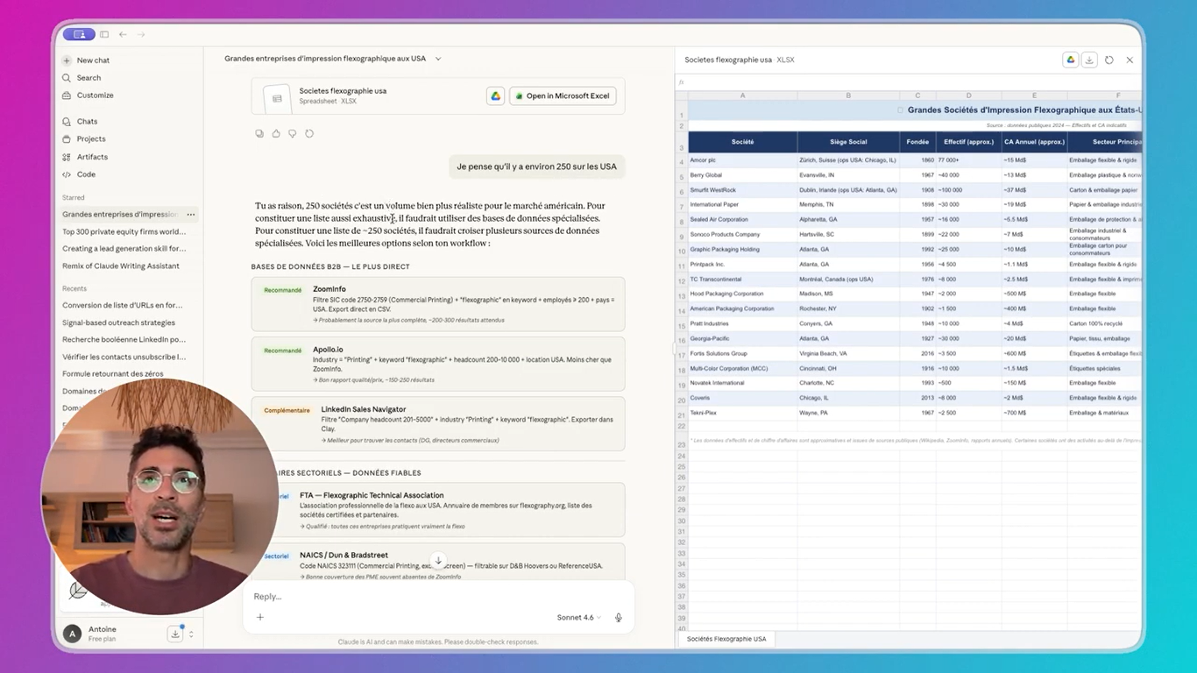Select row 10 header in spreadsheet
The width and height of the screenshot is (1197, 673).
(x=682, y=251)
